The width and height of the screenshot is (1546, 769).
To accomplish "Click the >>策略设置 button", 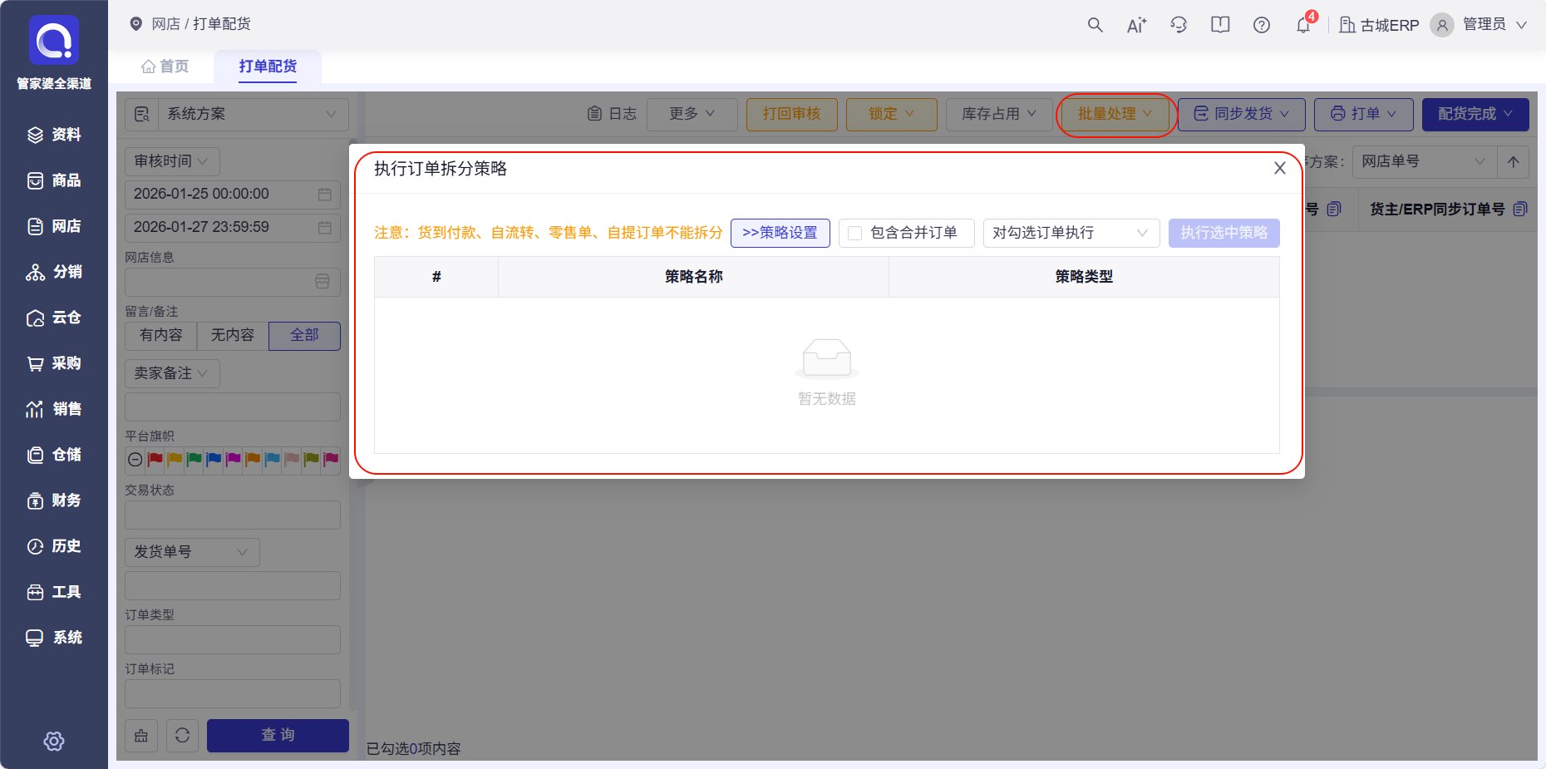I will coord(780,233).
